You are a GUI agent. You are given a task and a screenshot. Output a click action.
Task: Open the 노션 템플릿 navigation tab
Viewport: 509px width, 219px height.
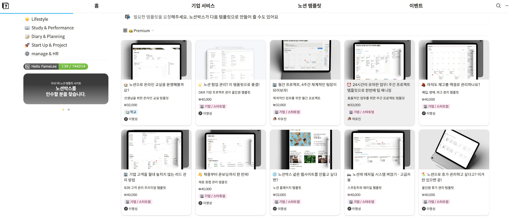(x=309, y=6)
